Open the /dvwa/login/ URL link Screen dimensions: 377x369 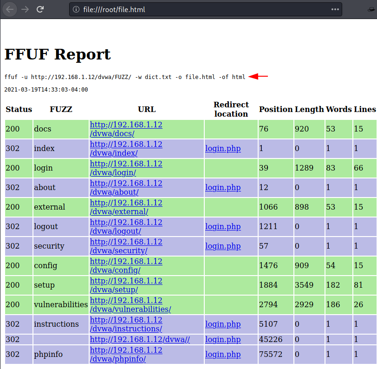[x=126, y=168]
